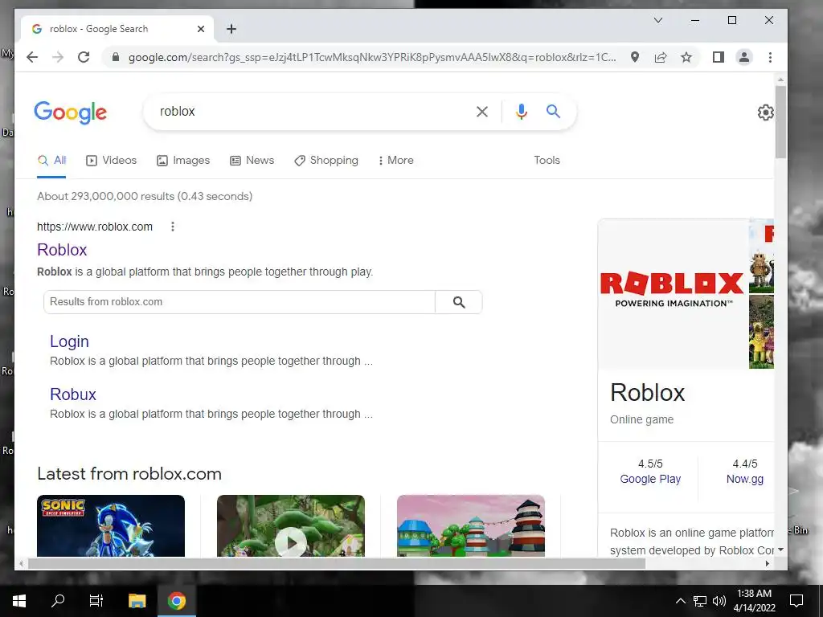This screenshot has width=823, height=617.
Task: Open the Roblox Powering Imagination logo image
Action: click(673, 294)
